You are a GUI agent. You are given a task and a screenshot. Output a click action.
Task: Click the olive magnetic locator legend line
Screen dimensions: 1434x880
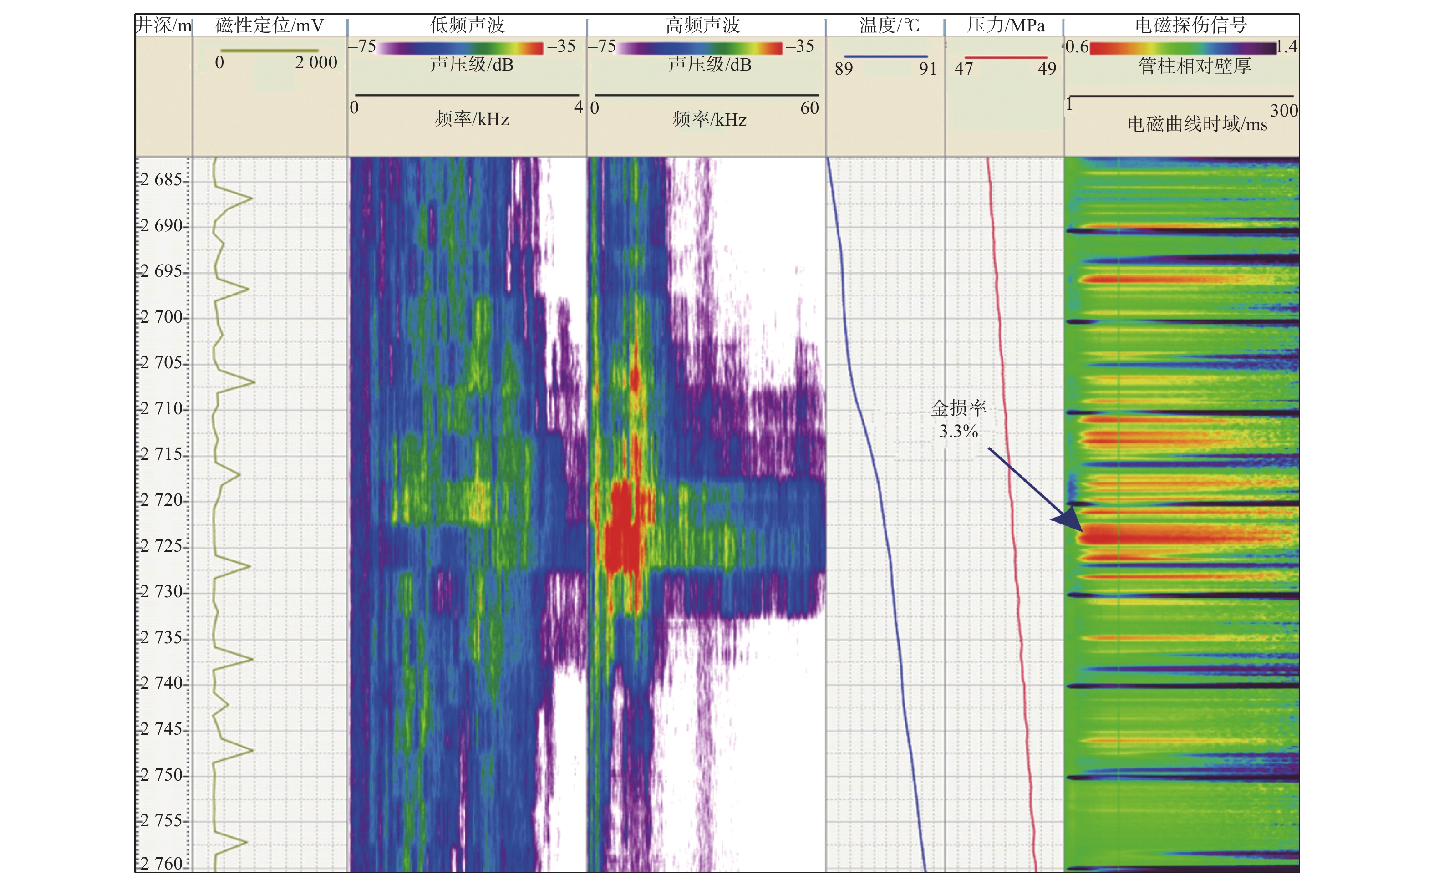(x=270, y=51)
